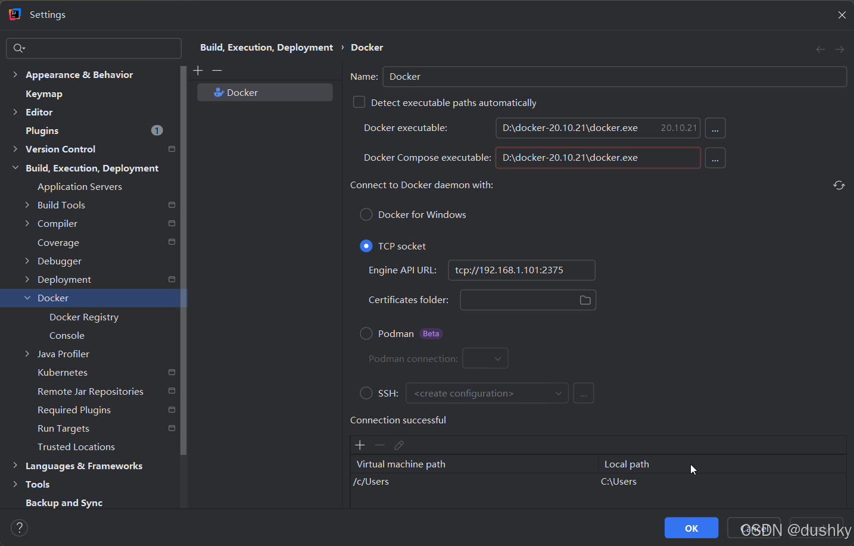Screen dimensions: 854x546
Task: Open SSH configuration browse button
Action: pyautogui.click(x=584, y=393)
